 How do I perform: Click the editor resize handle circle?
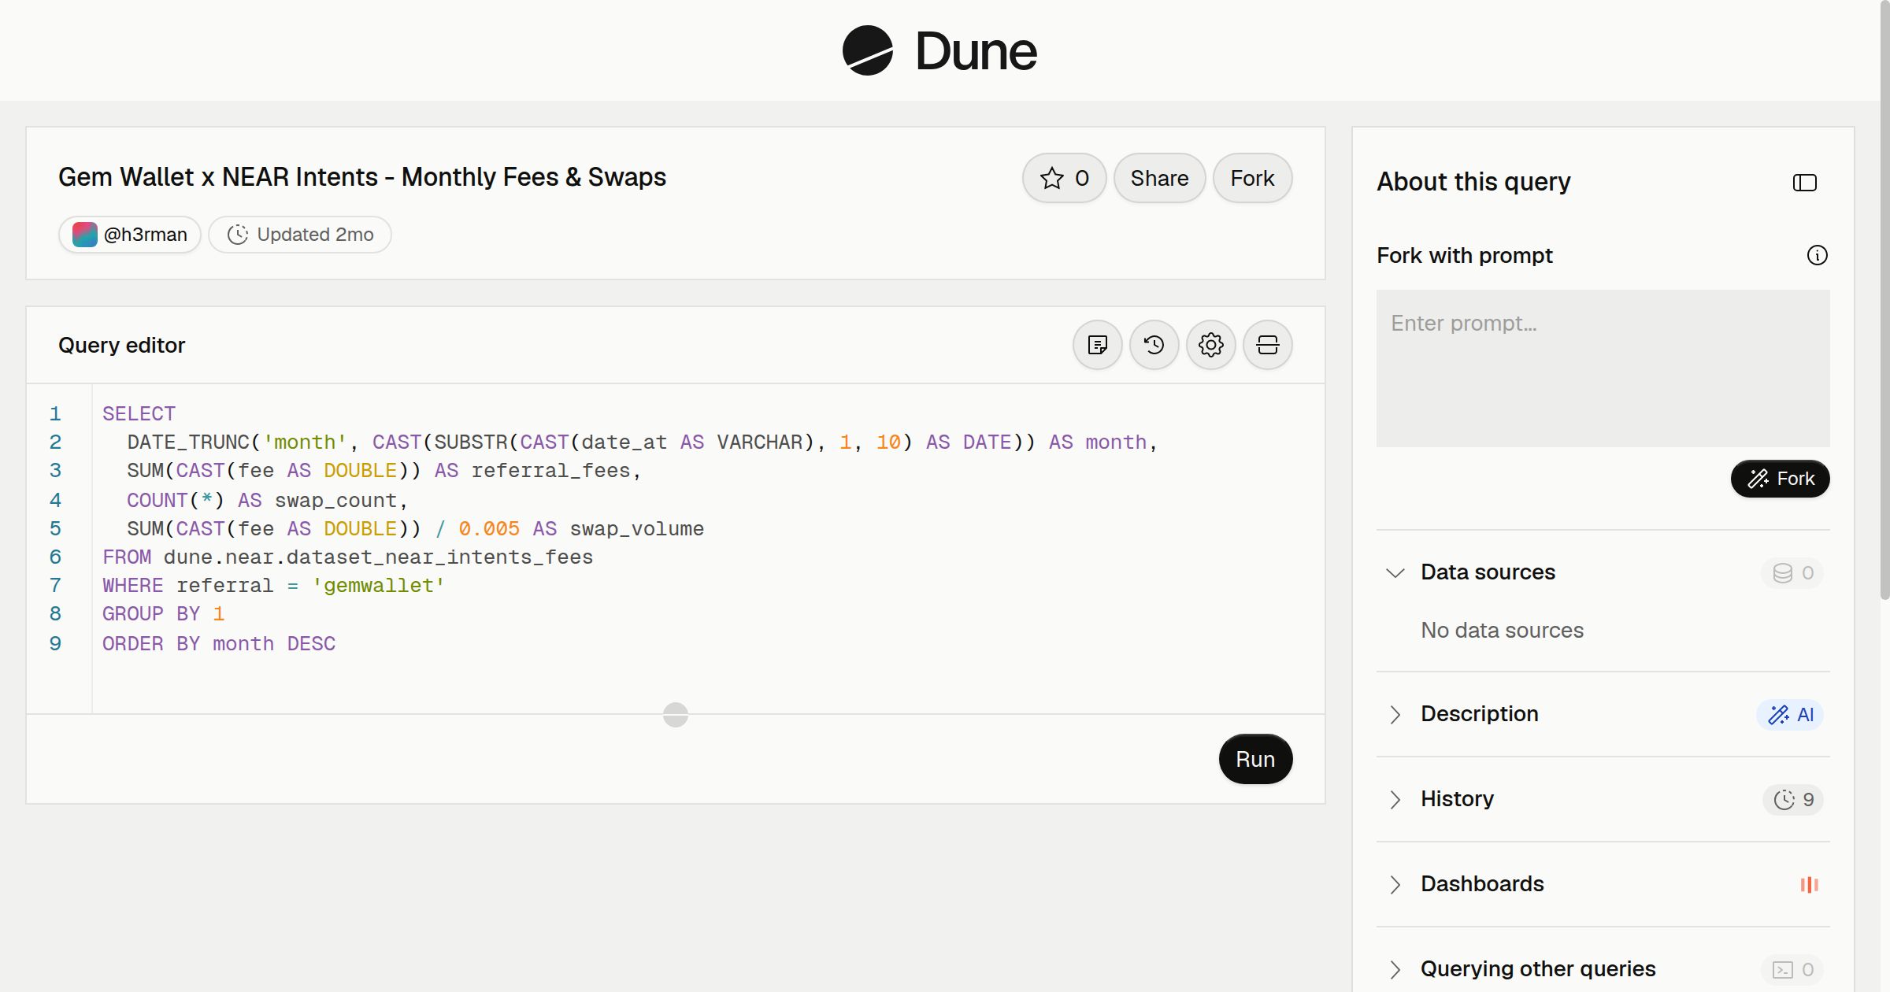676,715
